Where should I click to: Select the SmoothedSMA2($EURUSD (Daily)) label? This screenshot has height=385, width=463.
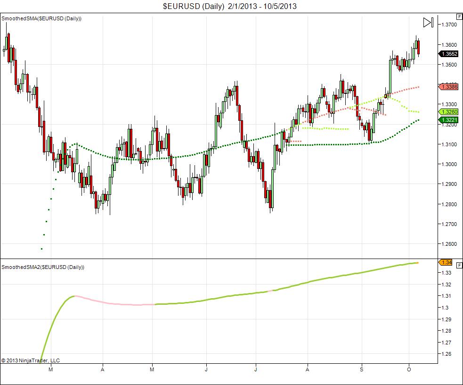(43, 268)
